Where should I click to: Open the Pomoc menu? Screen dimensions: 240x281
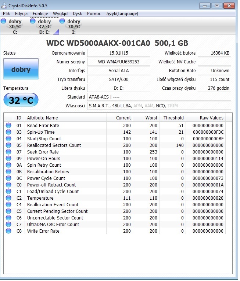point(94,14)
